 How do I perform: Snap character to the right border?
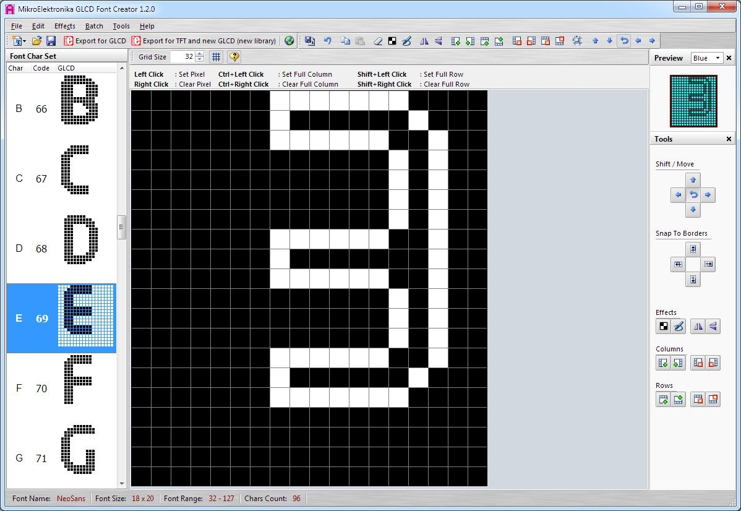(x=708, y=264)
